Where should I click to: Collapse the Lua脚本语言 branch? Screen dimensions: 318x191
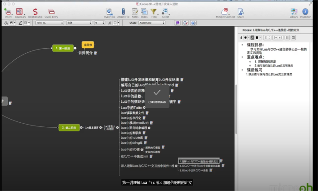pyautogui.click(x=101, y=128)
